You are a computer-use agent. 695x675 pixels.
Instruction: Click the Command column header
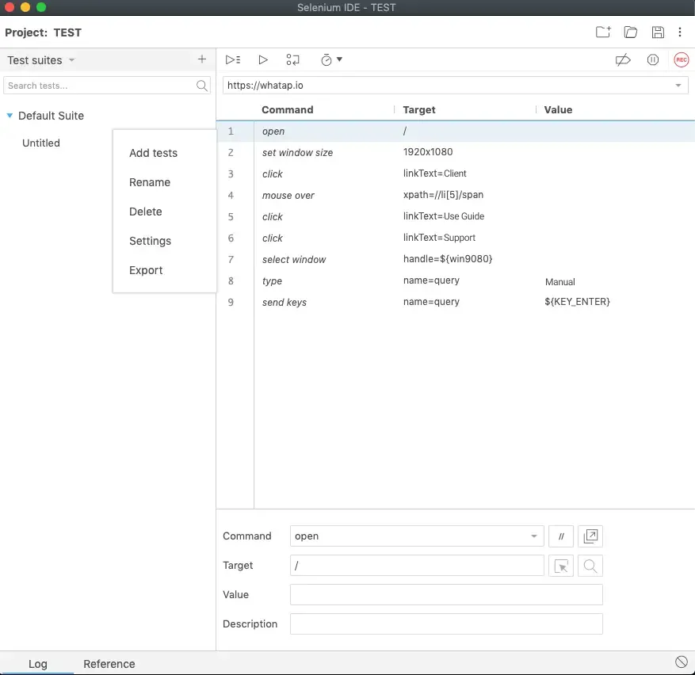[x=287, y=109]
